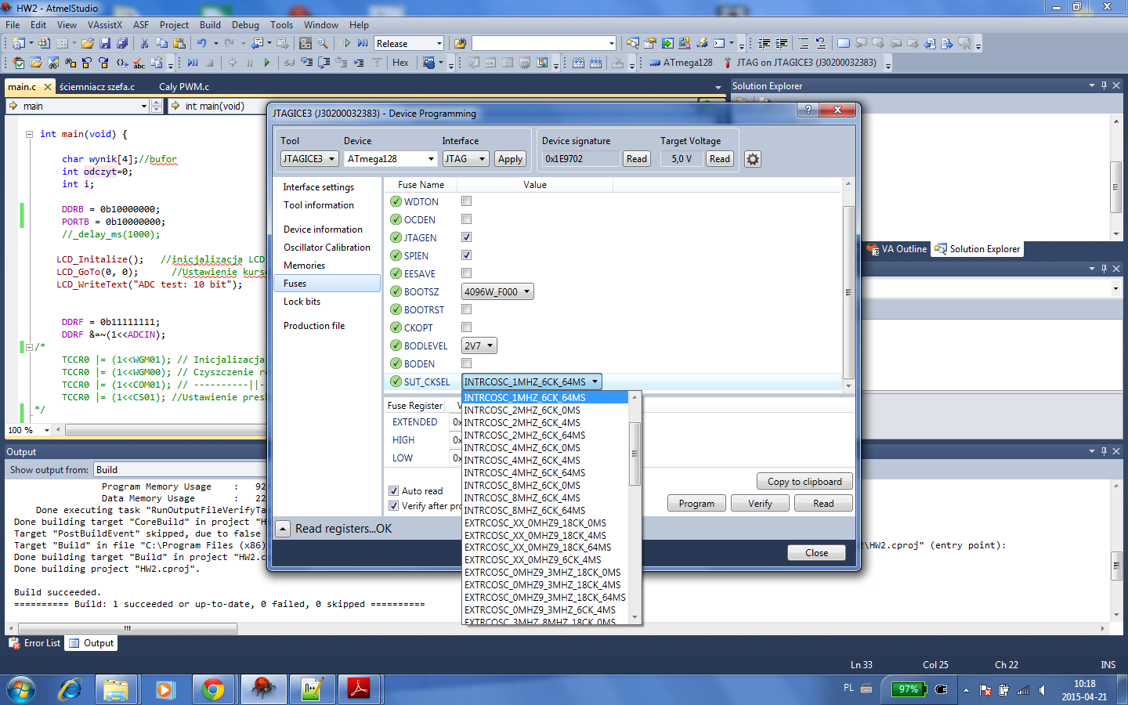Toggle the BOOTRST fuse checkbox
Screen dimensions: 1128x705
(467, 309)
